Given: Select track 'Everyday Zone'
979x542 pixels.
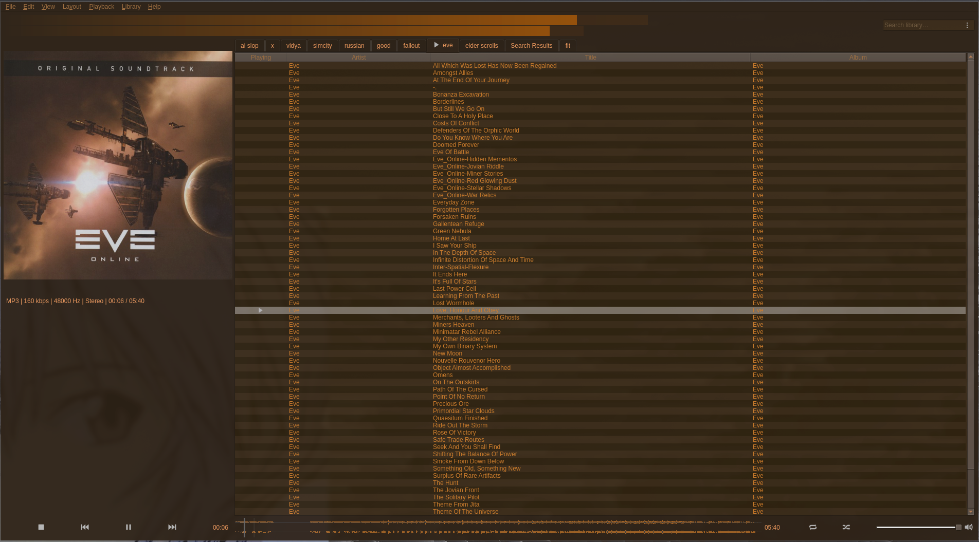Looking at the screenshot, I should (454, 202).
